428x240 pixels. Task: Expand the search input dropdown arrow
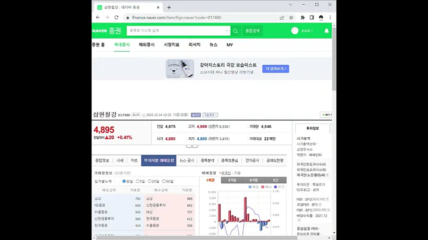coord(227,30)
